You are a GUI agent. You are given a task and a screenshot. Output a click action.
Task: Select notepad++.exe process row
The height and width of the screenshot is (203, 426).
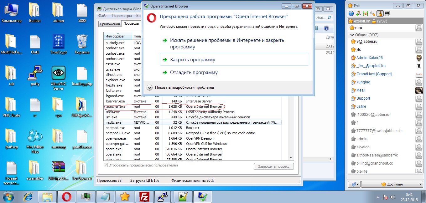(193, 133)
